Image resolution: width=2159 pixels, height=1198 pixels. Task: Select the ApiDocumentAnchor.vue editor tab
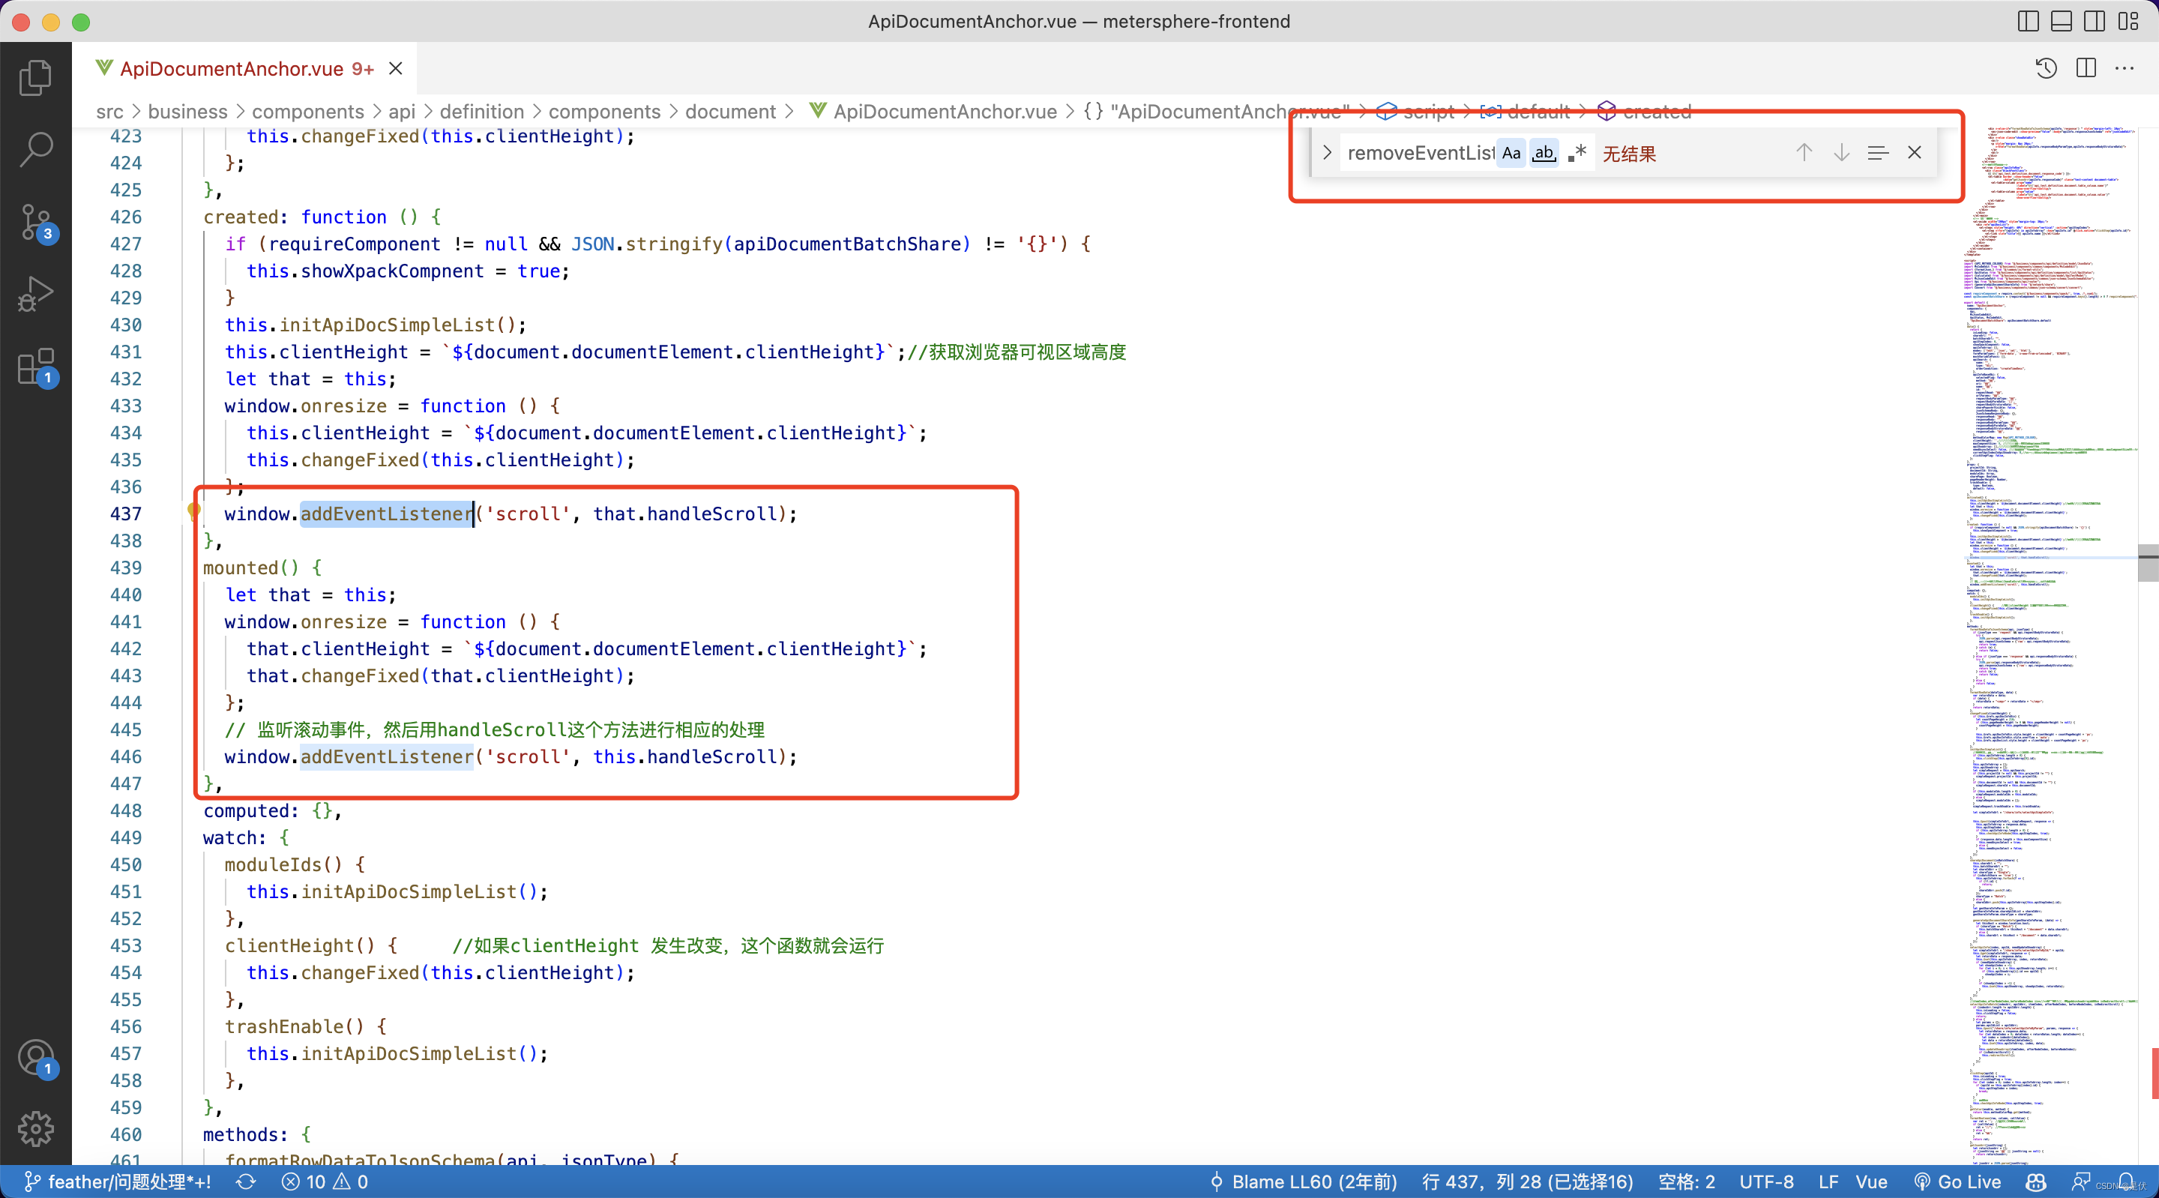click(232, 69)
